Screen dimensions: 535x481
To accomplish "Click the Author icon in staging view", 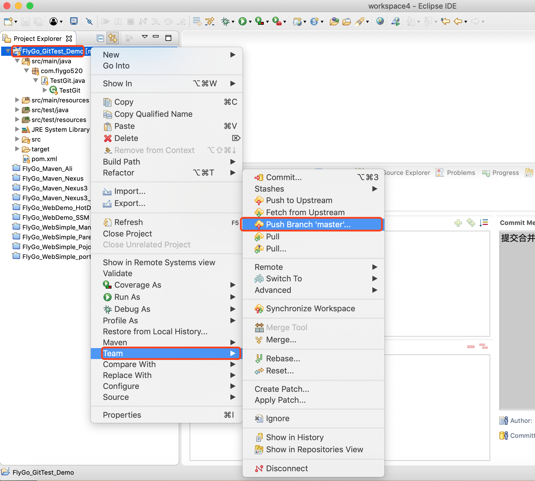I will pos(504,421).
